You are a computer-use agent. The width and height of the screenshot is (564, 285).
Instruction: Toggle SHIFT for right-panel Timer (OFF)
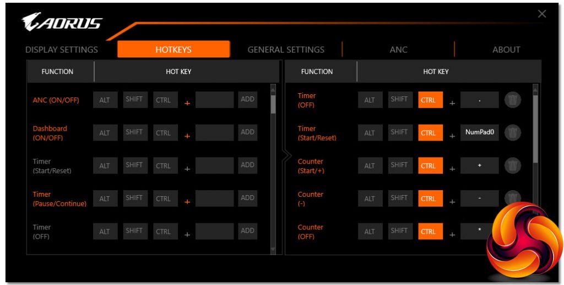point(400,100)
